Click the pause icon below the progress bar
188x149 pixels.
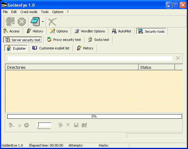pyautogui.click(x=20, y=125)
